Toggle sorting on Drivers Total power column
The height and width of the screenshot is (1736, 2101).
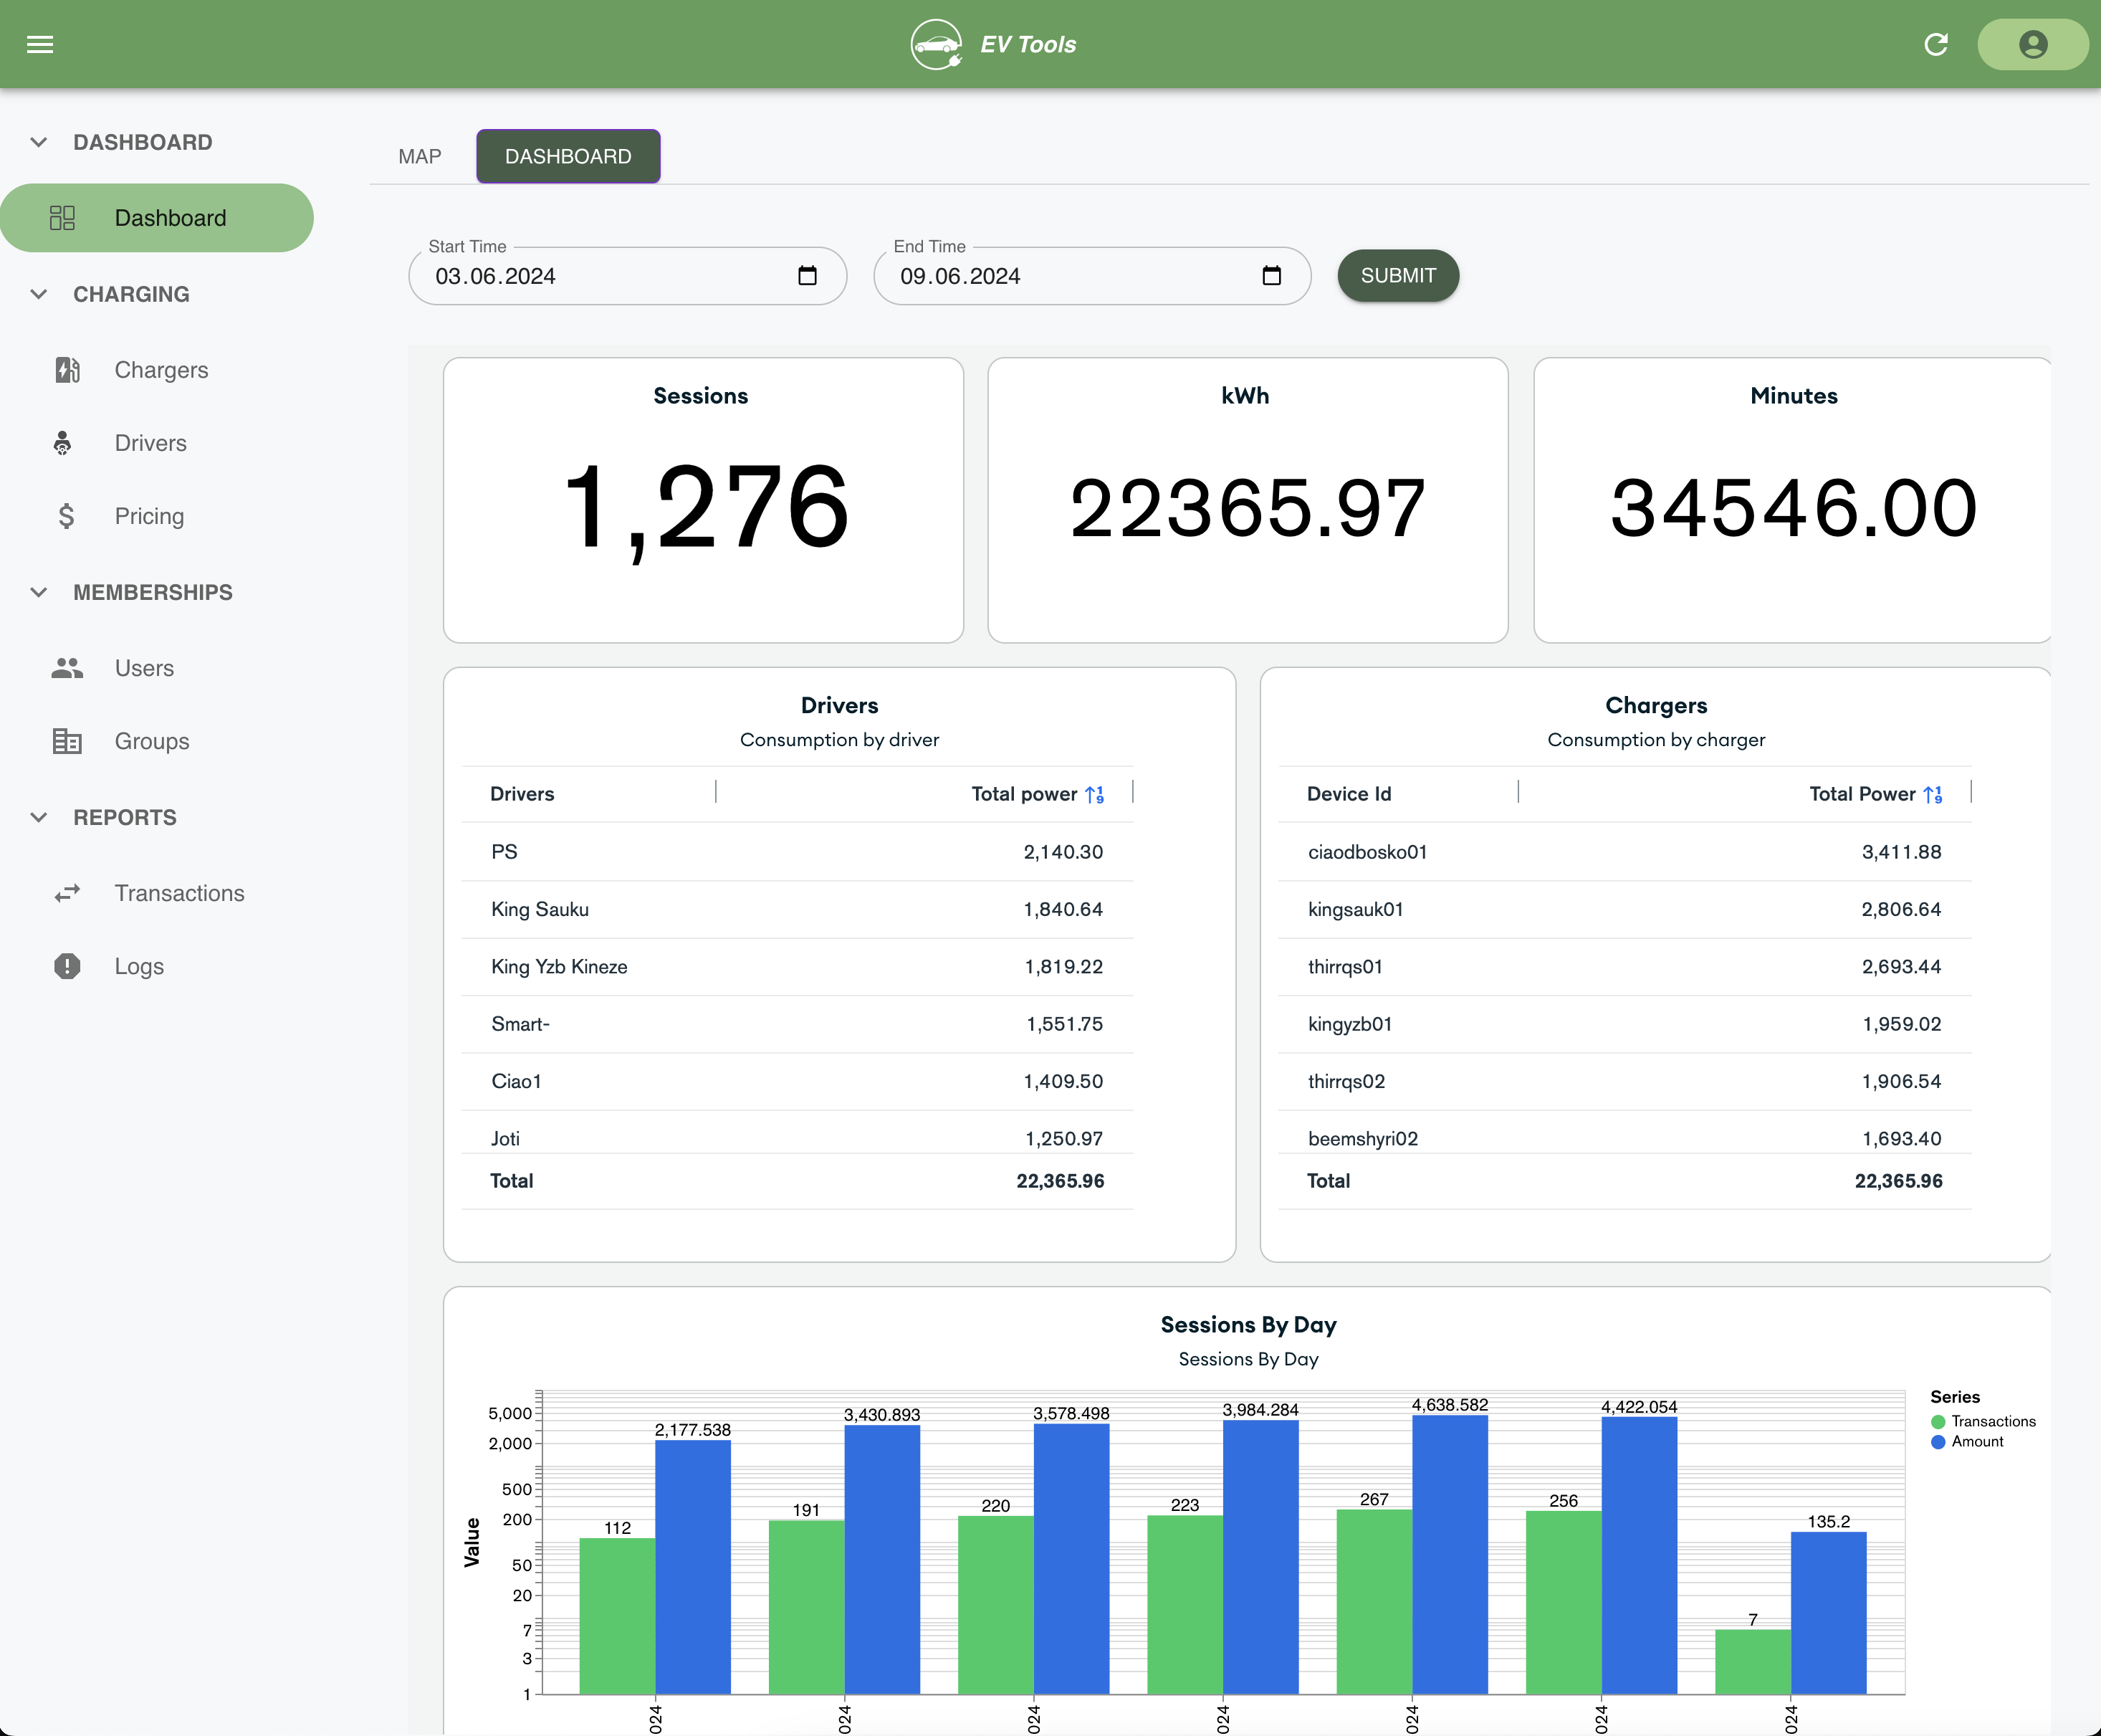click(x=1096, y=793)
